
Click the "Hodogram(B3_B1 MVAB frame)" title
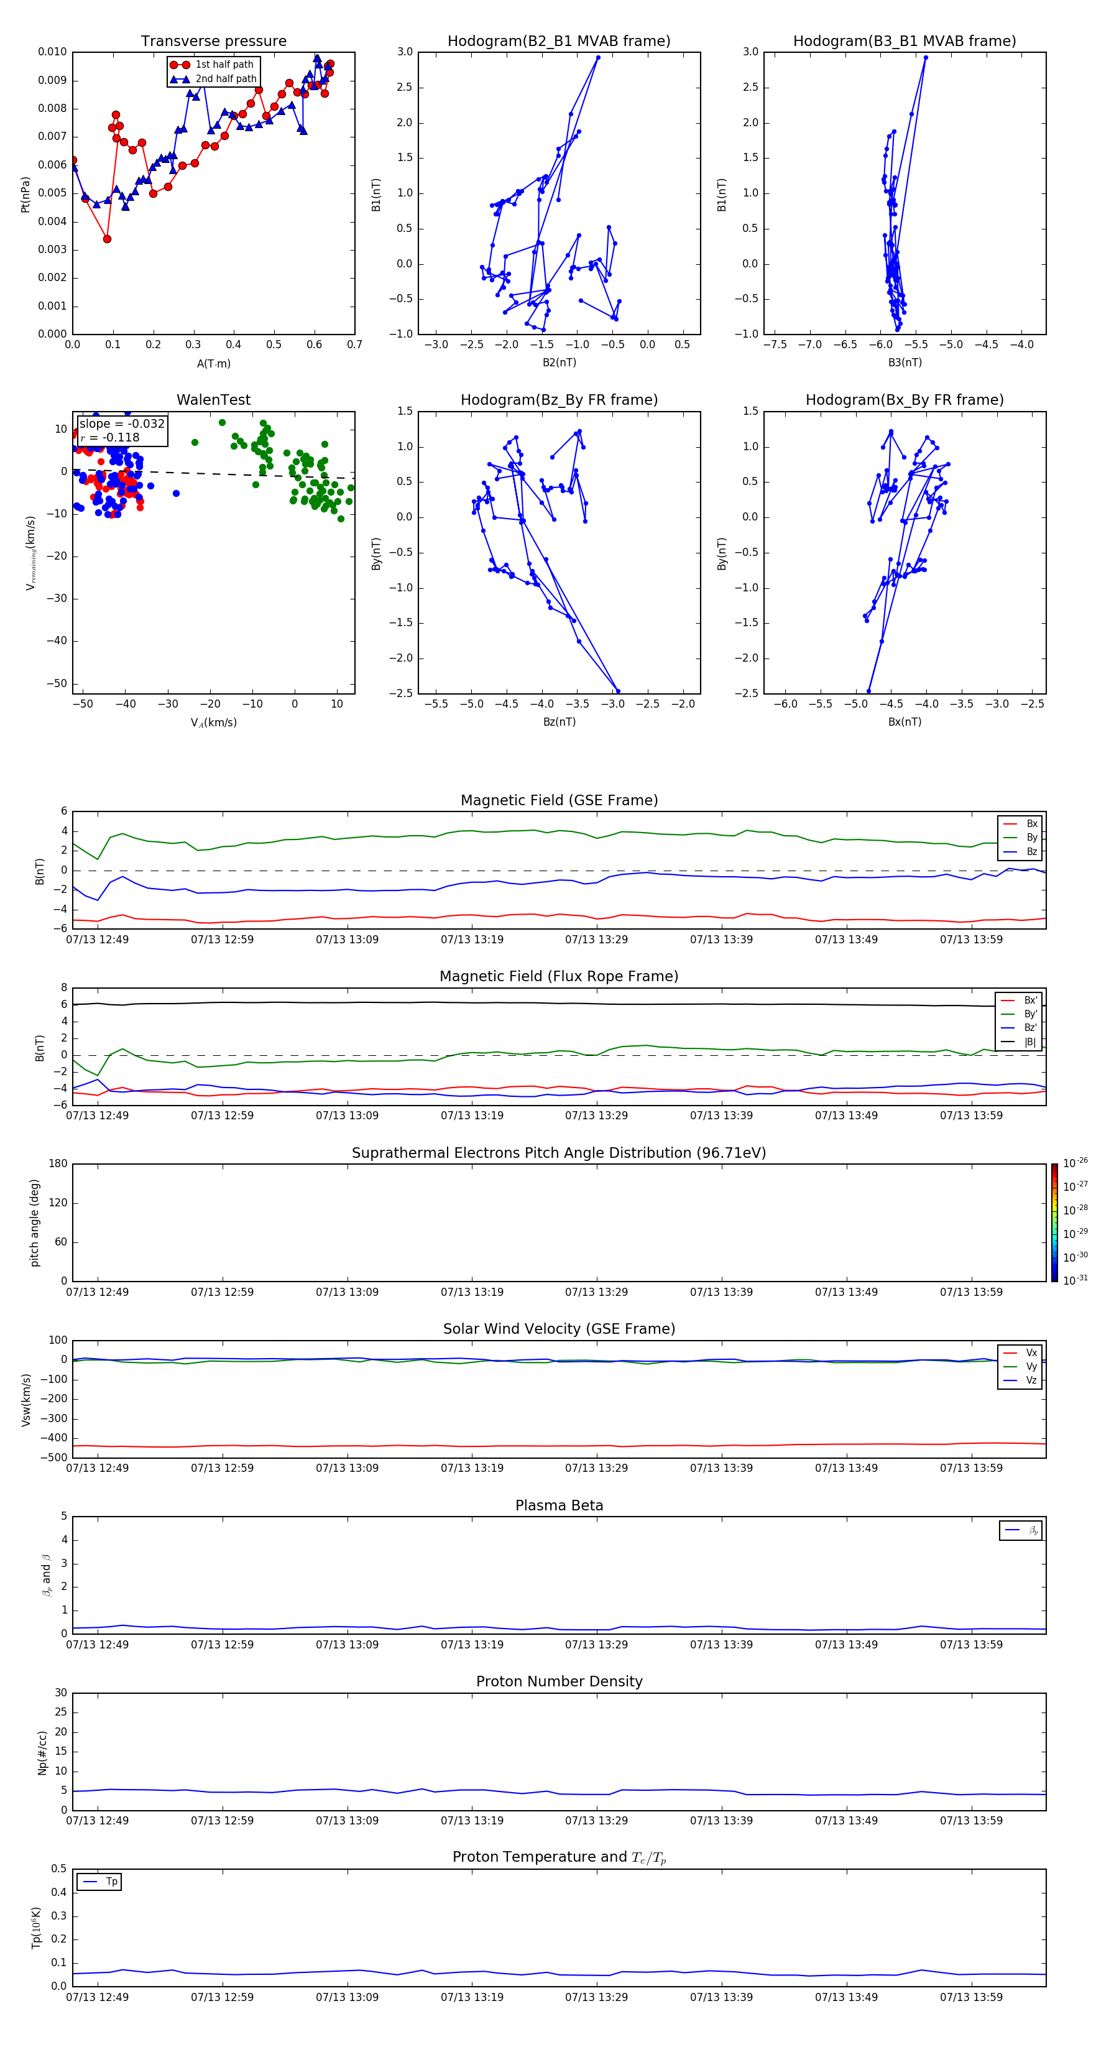coord(905,42)
